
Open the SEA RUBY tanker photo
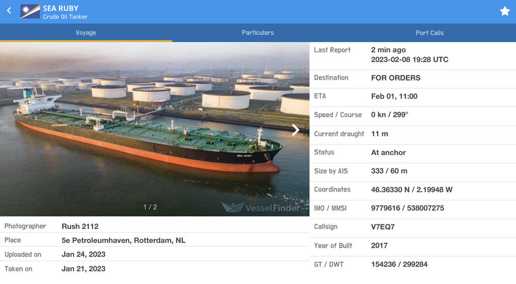click(155, 129)
